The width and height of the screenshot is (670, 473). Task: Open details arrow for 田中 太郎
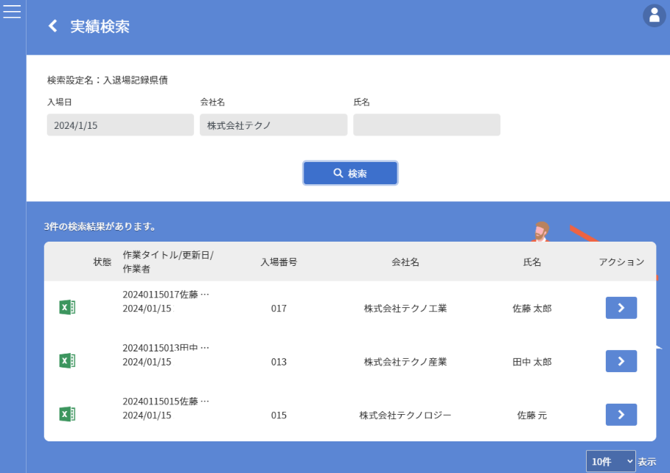[621, 361]
